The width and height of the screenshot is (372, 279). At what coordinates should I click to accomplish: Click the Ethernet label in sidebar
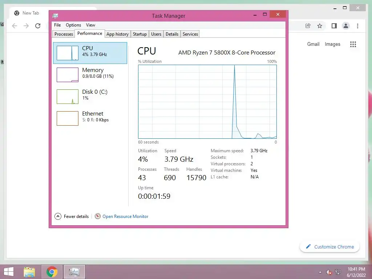[x=93, y=114]
